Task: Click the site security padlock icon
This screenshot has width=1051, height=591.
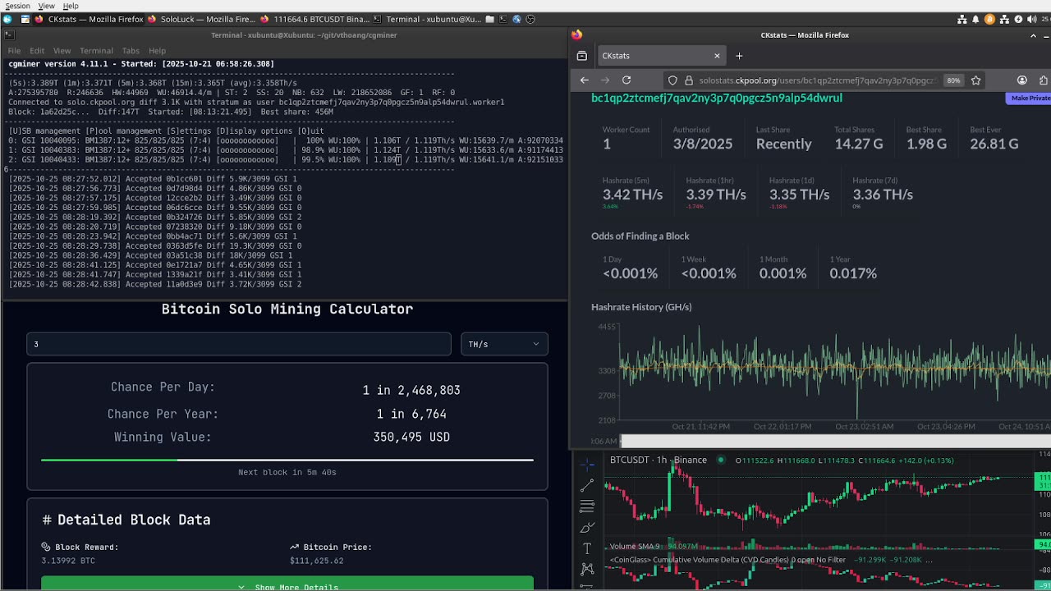Action: (x=687, y=80)
